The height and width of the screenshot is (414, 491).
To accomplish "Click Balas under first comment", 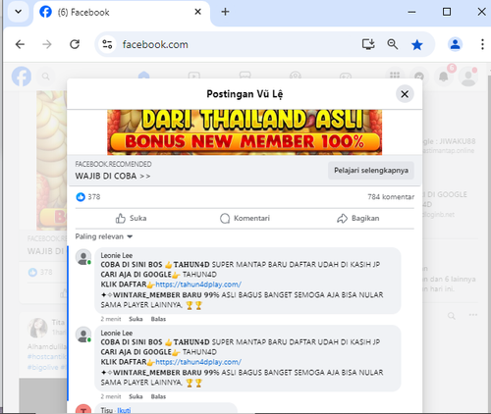I will [158, 319].
